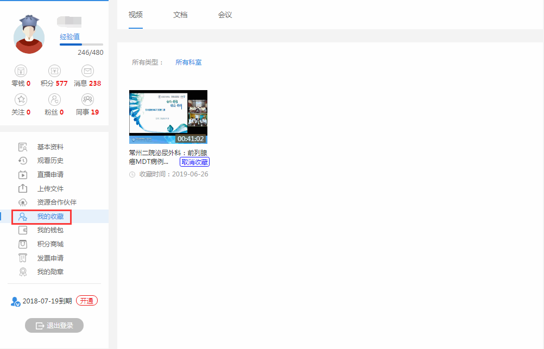Open the prostate cancer MDT video thumbnail
This screenshot has height=349, width=544.
click(168, 117)
